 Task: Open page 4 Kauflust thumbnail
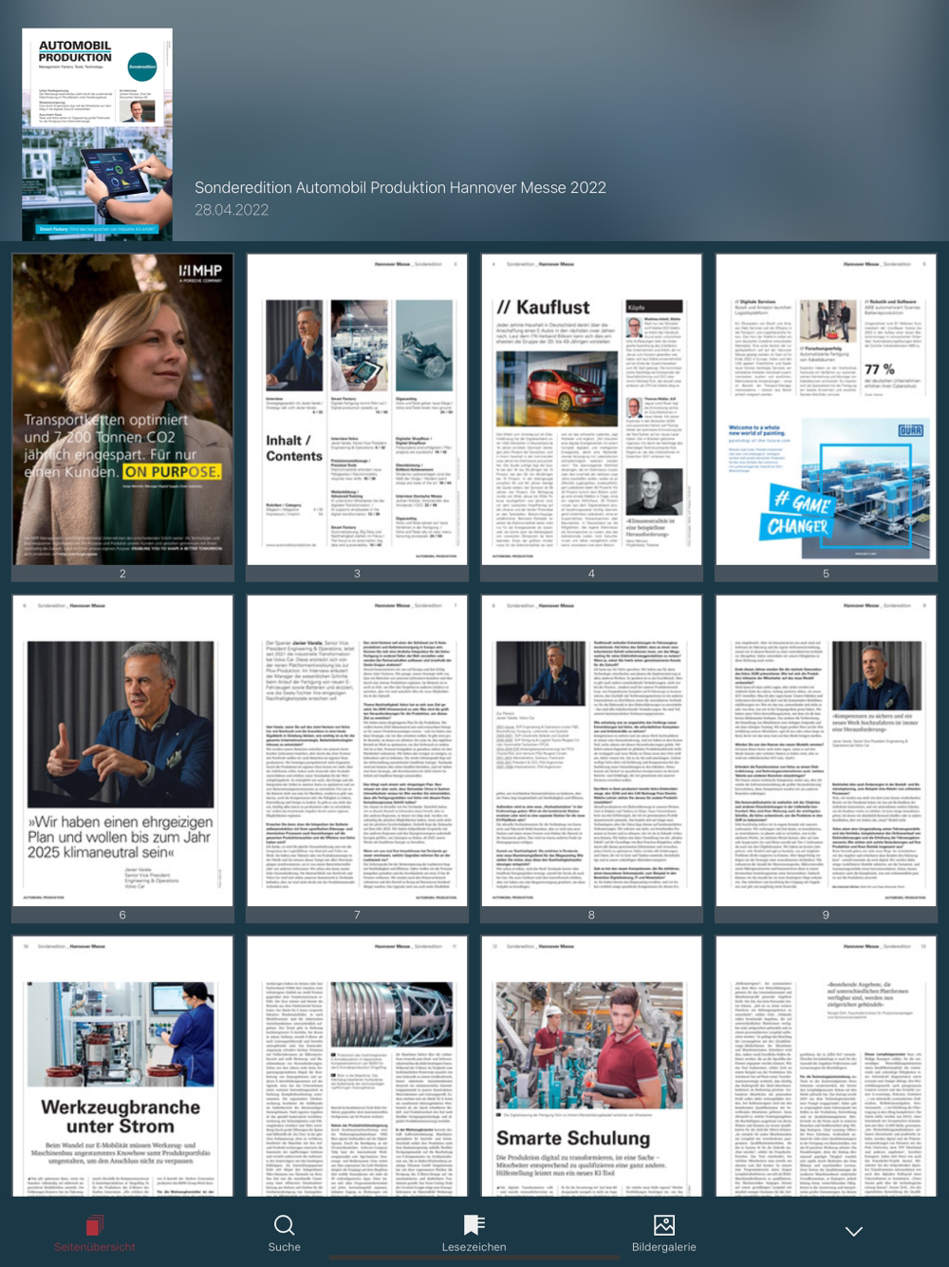591,409
